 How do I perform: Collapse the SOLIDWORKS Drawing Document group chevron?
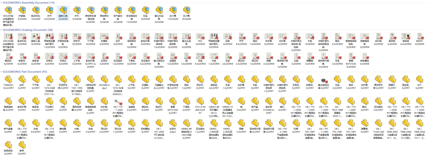coord(1,30)
